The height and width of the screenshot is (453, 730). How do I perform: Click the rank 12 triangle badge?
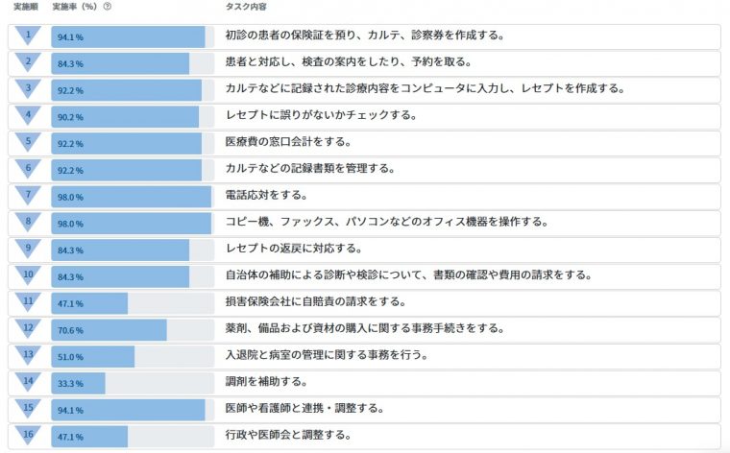(29, 328)
